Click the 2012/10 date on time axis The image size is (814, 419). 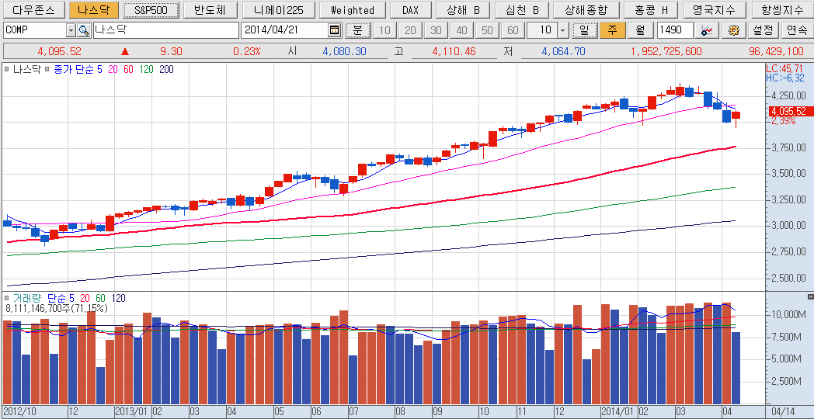pyautogui.click(x=19, y=411)
